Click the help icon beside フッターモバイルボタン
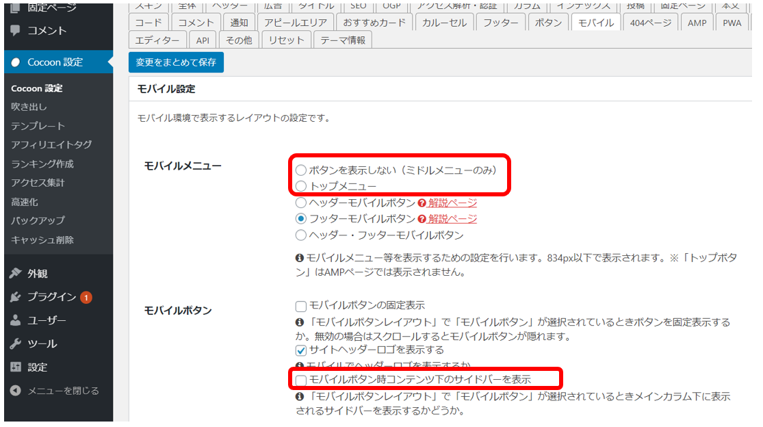The image size is (763, 427). click(422, 220)
